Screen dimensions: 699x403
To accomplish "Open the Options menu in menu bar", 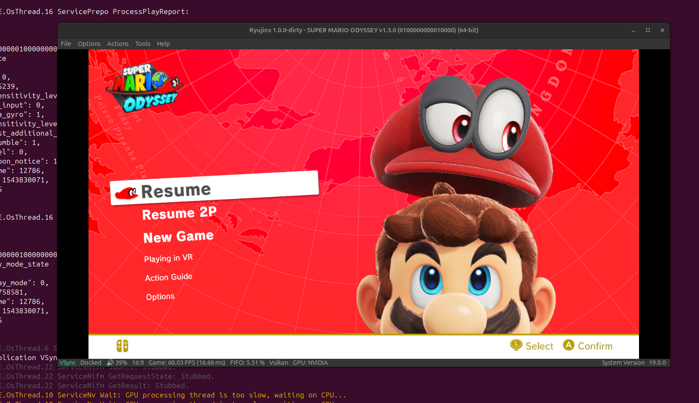I will pos(89,44).
